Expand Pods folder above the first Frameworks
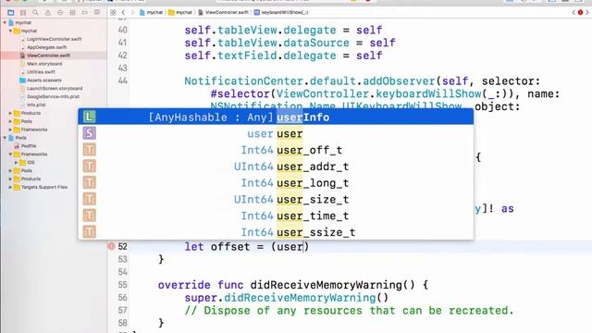 pos(10,121)
